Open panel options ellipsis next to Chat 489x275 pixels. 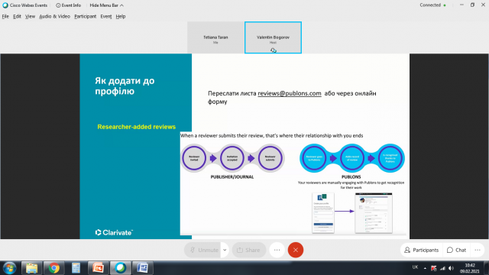pos(478,250)
